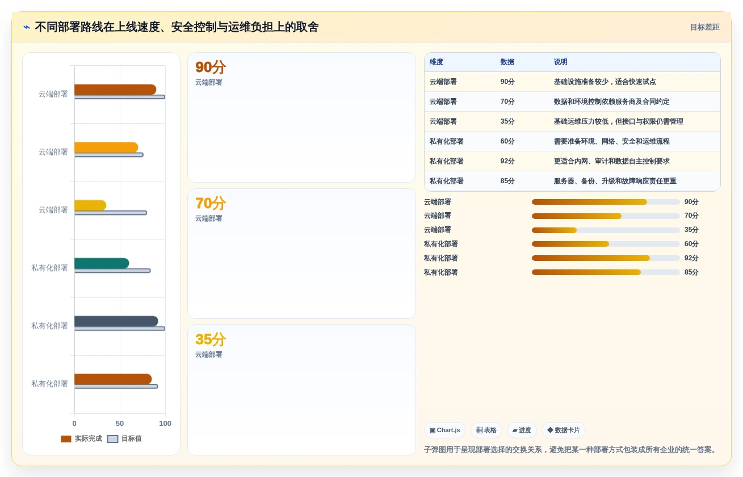Viewport: 743px width, 477px height.
Task: Click the progress bar showing 85分
Action: click(606, 272)
